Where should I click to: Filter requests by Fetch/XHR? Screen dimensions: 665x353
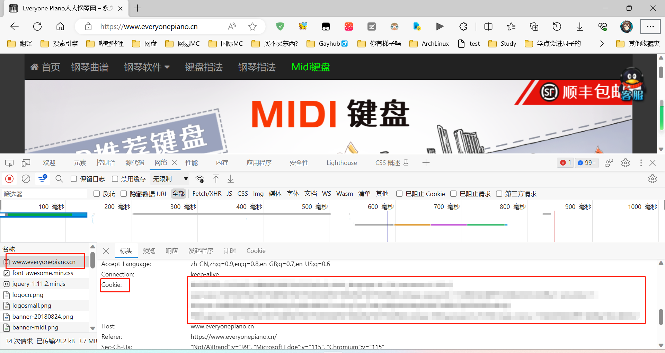pyautogui.click(x=207, y=194)
